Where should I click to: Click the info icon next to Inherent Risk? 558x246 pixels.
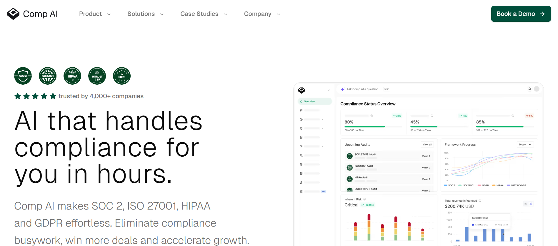click(365, 199)
